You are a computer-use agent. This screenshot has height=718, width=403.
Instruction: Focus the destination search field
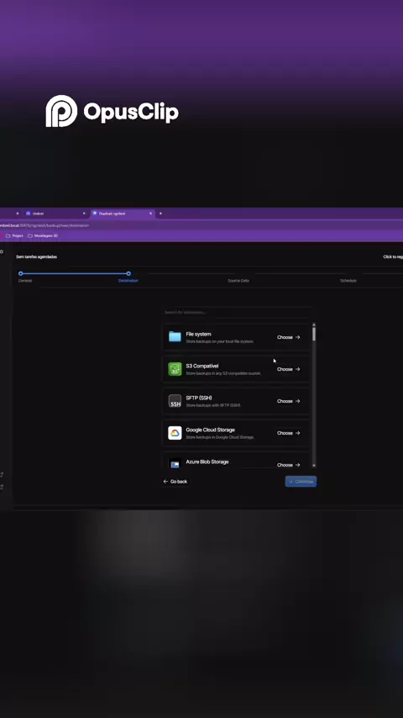pyautogui.click(x=237, y=312)
